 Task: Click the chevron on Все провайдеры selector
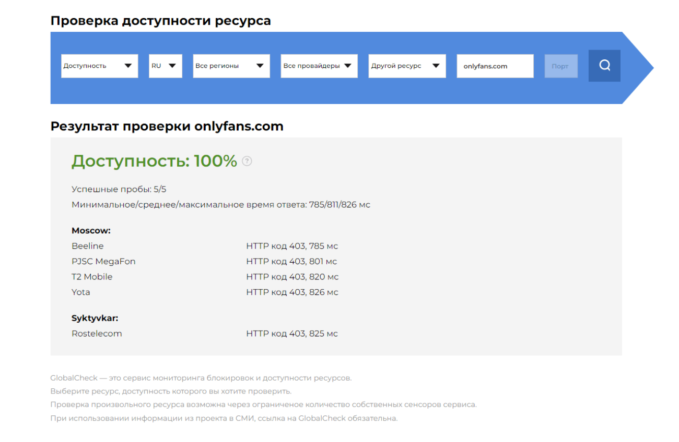point(348,66)
